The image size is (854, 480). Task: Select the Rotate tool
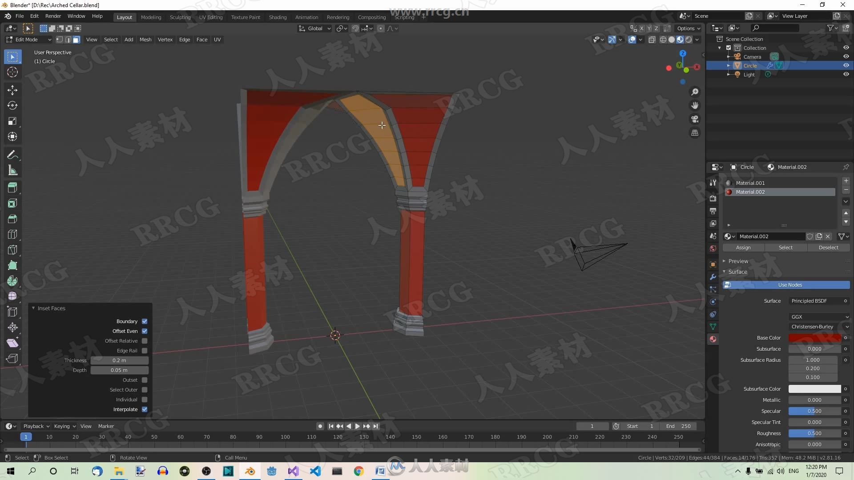12,106
